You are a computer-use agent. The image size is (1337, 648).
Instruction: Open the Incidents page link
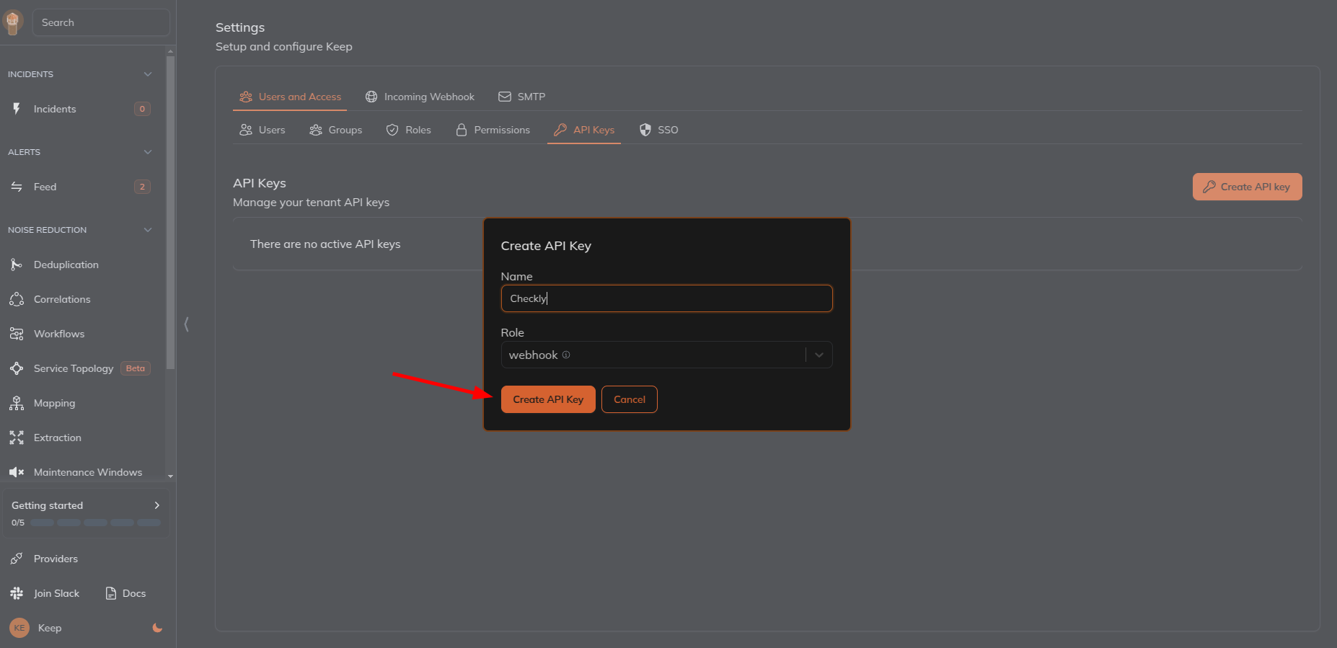pos(55,109)
